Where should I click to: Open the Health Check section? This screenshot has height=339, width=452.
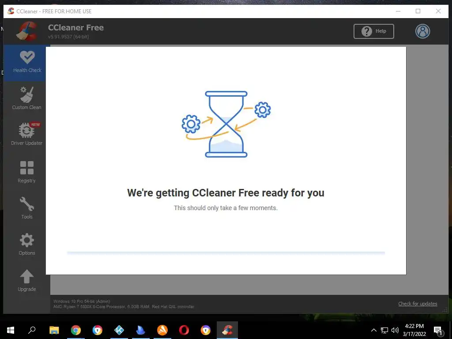[27, 63]
